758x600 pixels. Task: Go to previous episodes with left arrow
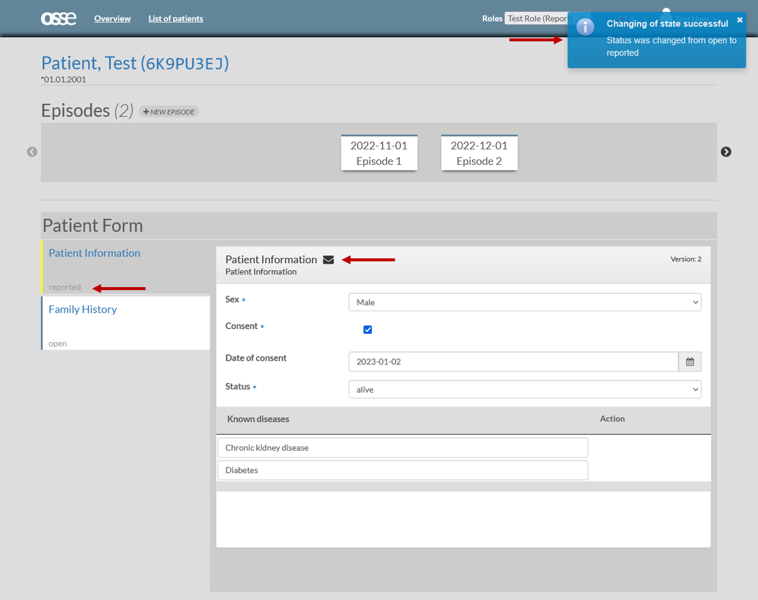click(32, 152)
